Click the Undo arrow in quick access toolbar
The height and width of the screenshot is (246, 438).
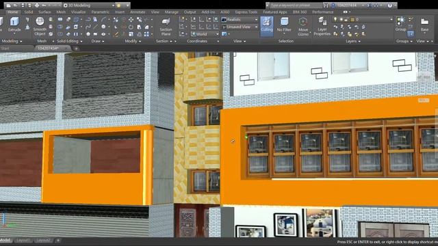pos(44,5)
